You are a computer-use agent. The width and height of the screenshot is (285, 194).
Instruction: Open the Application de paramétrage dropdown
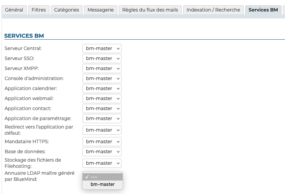click(102, 119)
